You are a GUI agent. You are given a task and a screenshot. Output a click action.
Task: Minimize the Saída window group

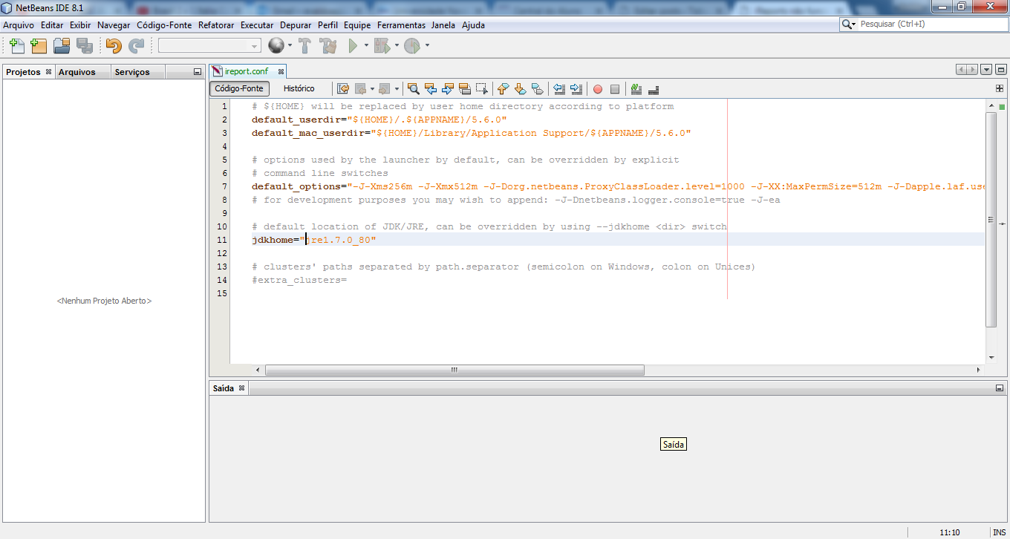tap(1000, 388)
